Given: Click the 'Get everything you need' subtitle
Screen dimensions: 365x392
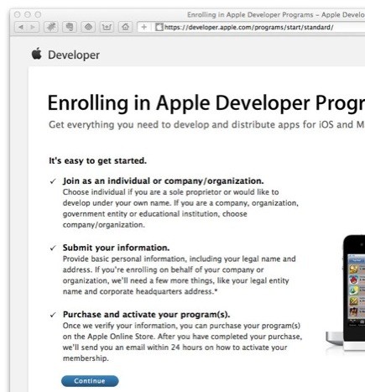Looking at the screenshot, I should pyautogui.click(x=206, y=124).
